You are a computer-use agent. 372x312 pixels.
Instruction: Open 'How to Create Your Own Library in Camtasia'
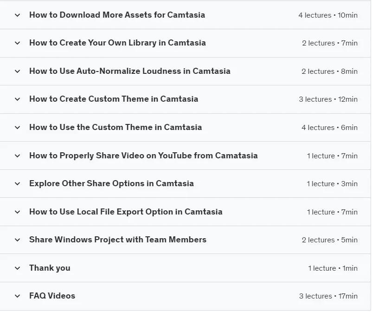tap(117, 43)
